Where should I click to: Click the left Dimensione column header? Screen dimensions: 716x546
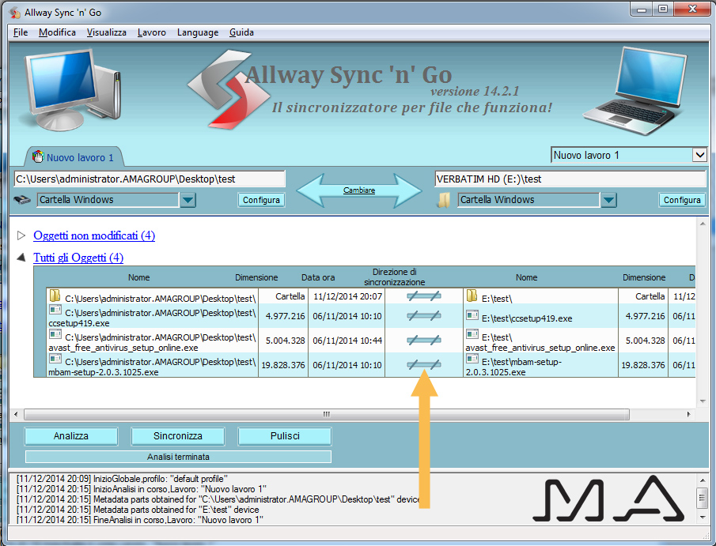(256, 277)
